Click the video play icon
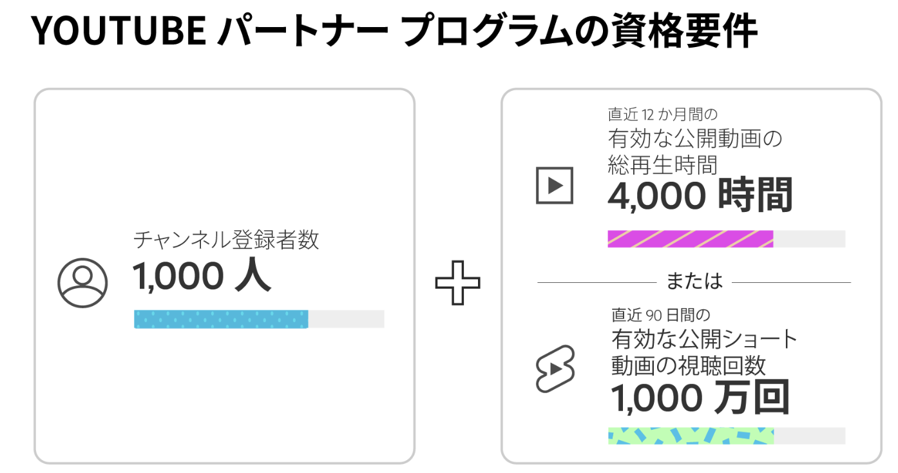The height and width of the screenshot is (473, 898). 554,186
